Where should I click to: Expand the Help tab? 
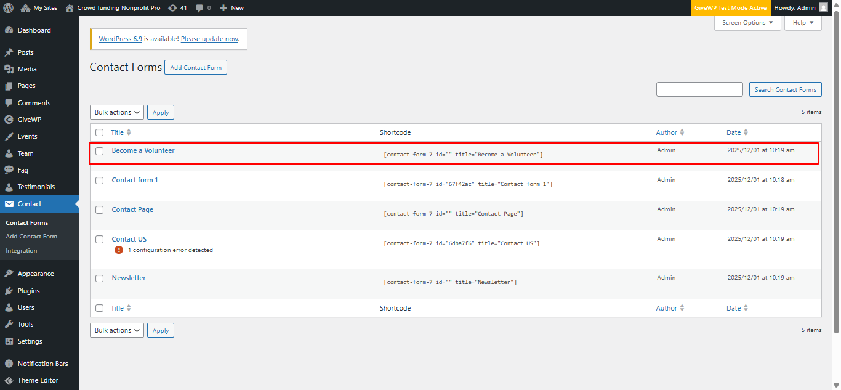(803, 23)
